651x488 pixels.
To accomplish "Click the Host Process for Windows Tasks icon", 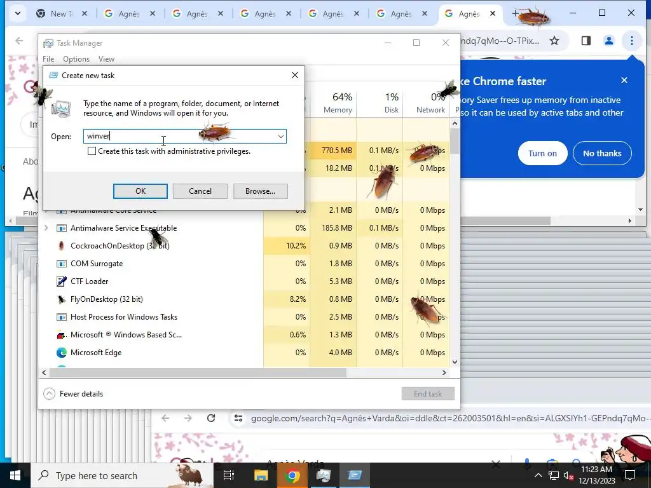I will click(62, 317).
